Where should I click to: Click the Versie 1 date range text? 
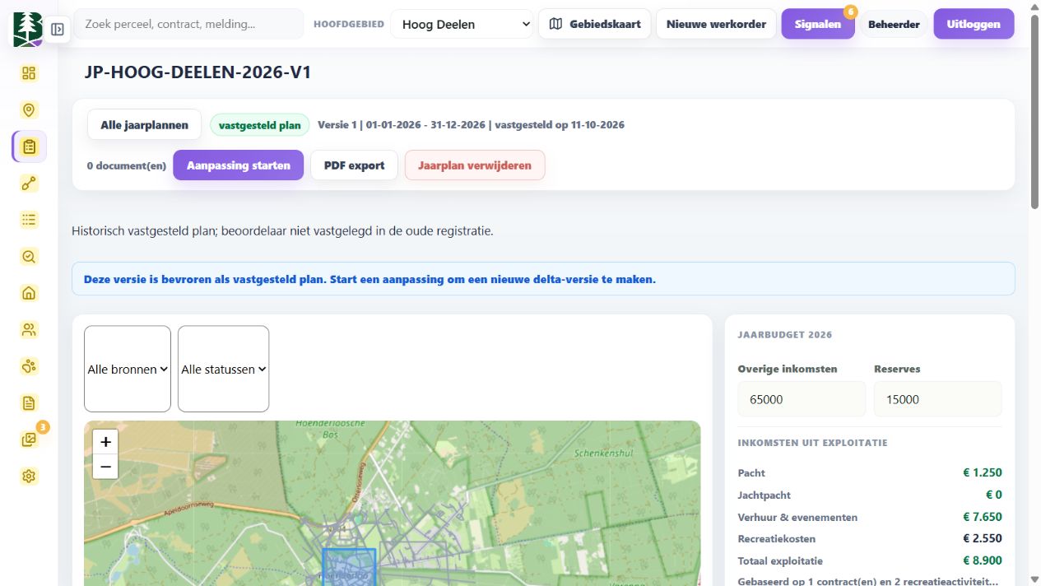[x=471, y=125]
